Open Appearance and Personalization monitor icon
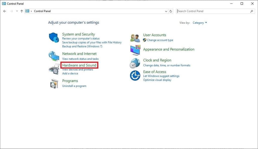The image size is (258, 149). point(135,50)
